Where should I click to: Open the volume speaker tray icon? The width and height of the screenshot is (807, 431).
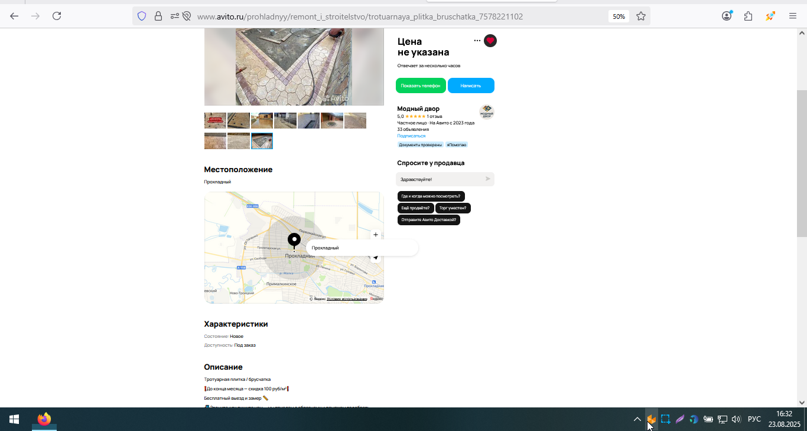(736, 419)
